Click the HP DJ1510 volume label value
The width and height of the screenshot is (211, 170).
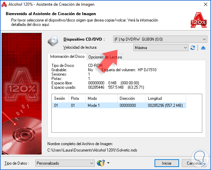coord(147,70)
